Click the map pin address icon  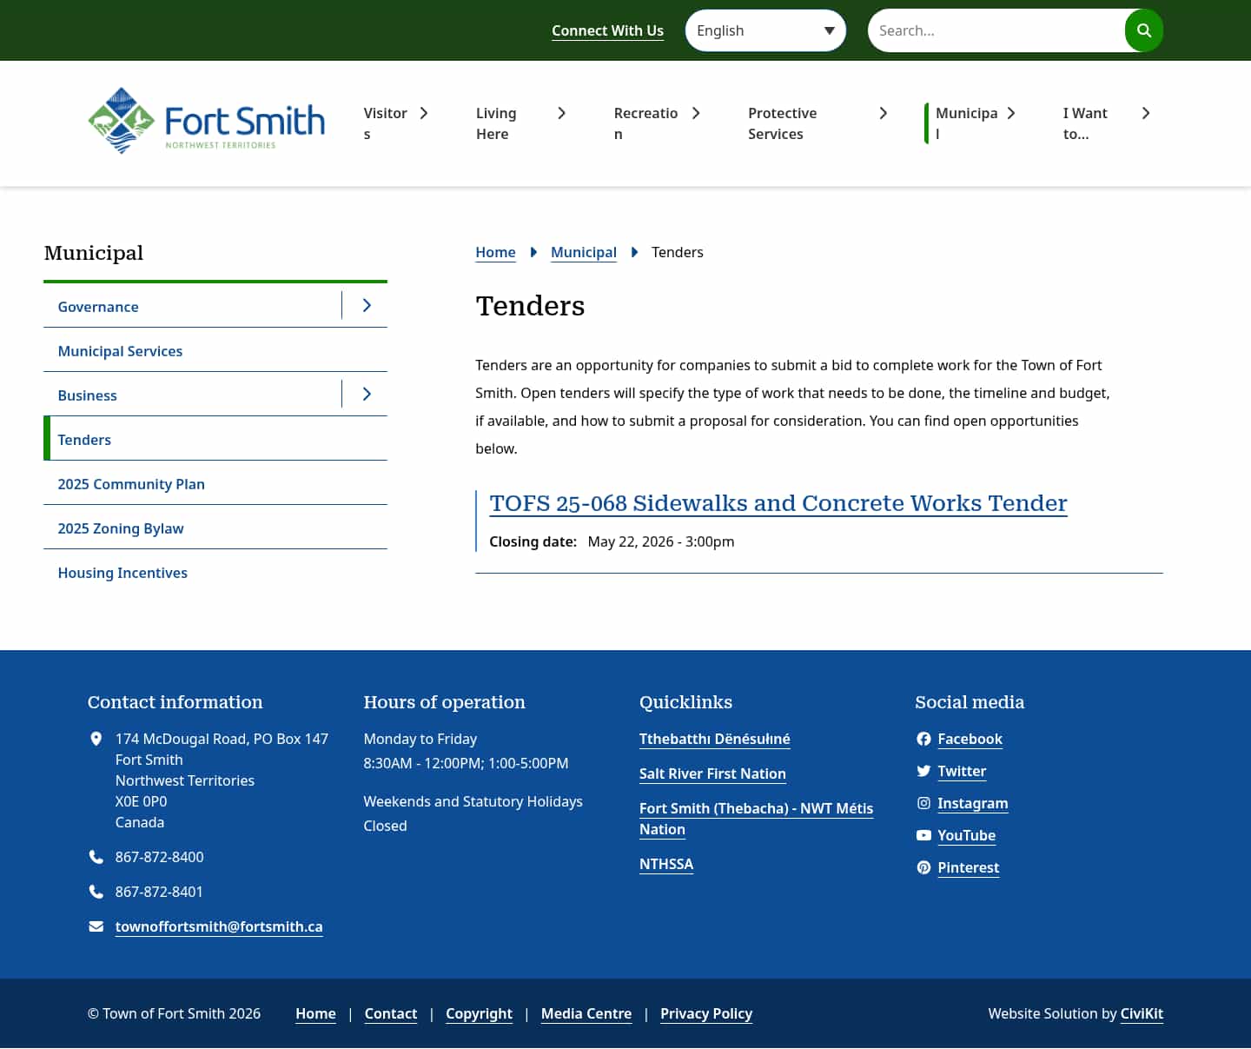click(96, 739)
